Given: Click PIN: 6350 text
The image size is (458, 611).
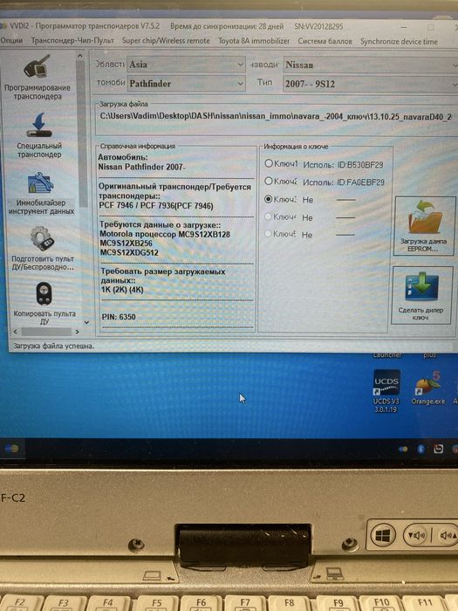Looking at the screenshot, I should [x=119, y=317].
